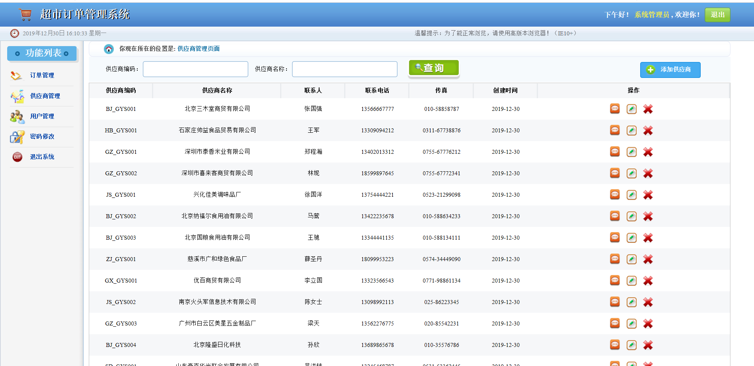Delete supplier BJ_GYS003
The height and width of the screenshot is (366, 754).
click(x=648, y=238)
